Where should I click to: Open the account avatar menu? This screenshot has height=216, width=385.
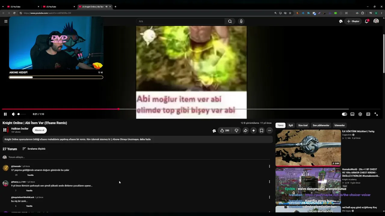(376, 21)
